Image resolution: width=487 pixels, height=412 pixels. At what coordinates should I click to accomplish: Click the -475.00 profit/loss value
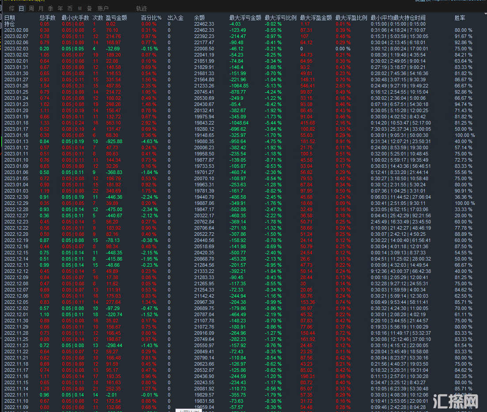pyautogui.click(x=114, y=209)
